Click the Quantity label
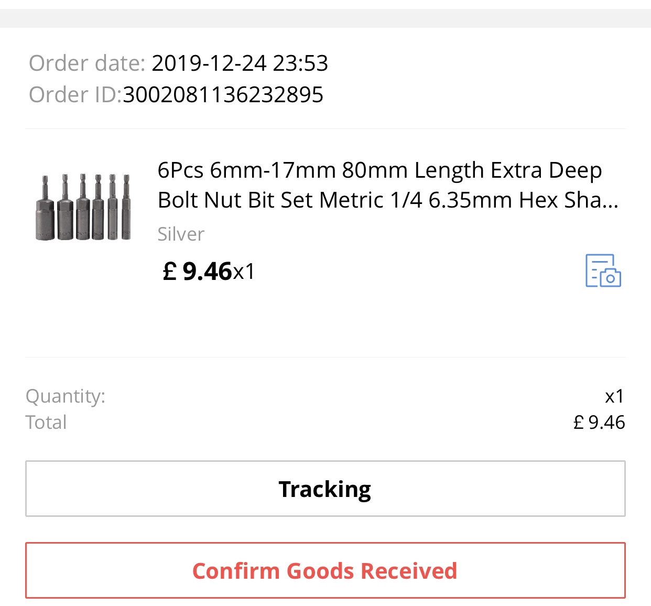The image size is (651, 606). click(66, 396)
